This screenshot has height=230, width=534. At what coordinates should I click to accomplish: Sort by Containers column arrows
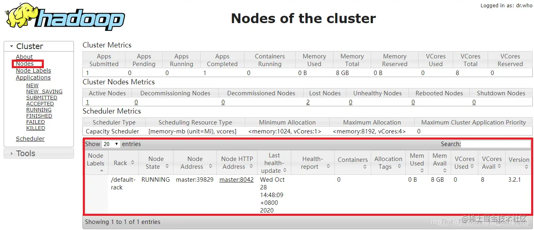tap(365, 167)
